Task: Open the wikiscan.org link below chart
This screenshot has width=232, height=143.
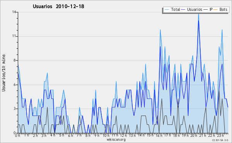Action: pyautogui.click(x=116, y=140)
